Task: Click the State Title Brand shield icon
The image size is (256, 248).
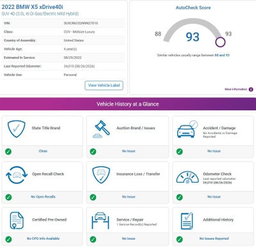Action: click(17, 129)
